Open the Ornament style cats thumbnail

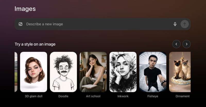point(180,72)
